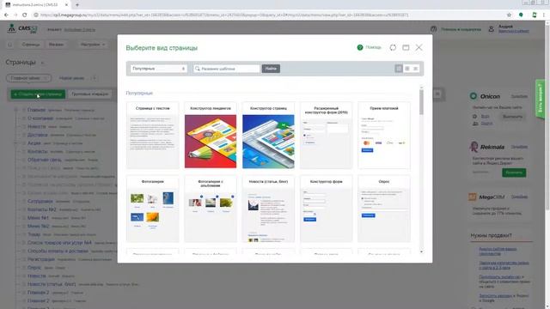Collapse the Акции tree node
This screenshot has width=550, height=309.
[x=15, y=143]
